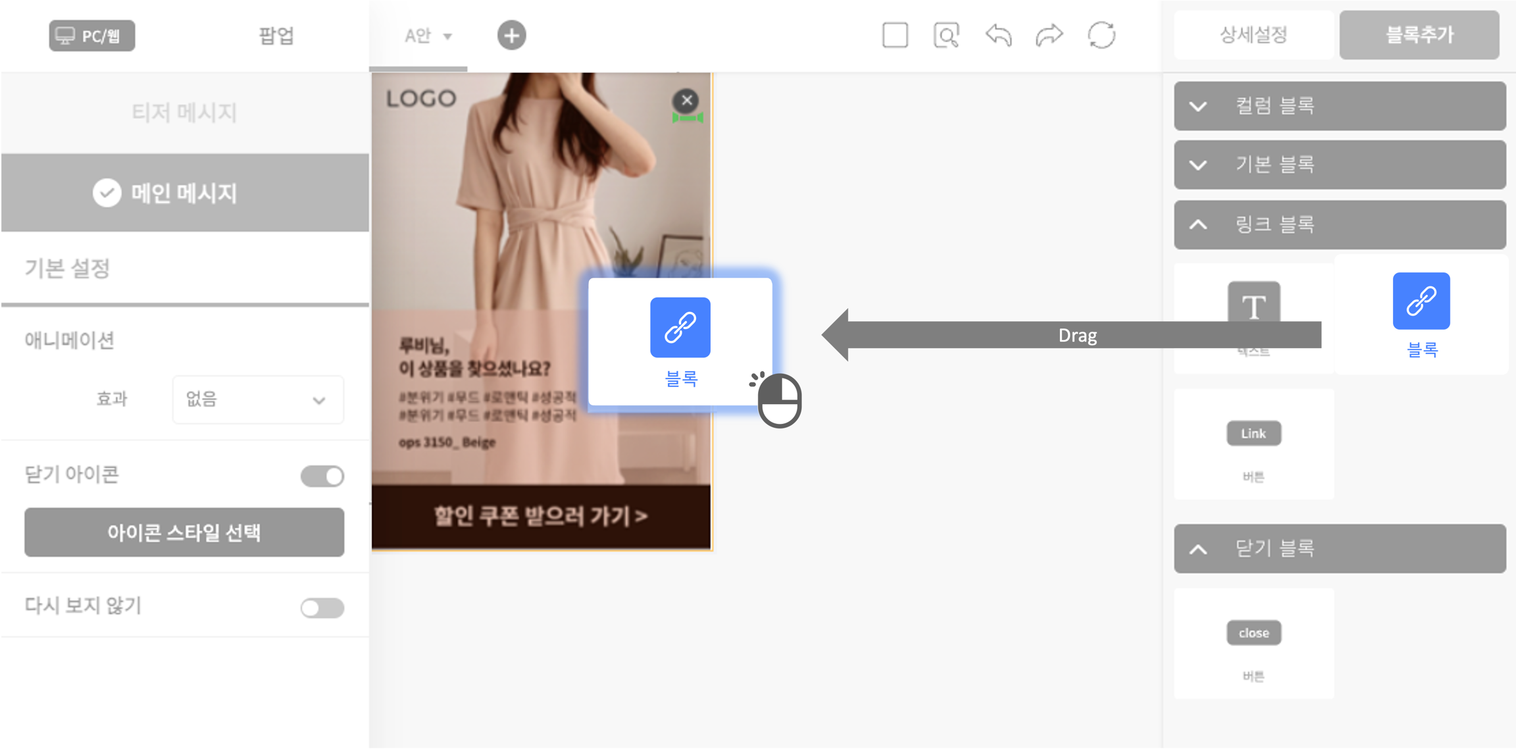Click the 아이콘 스타일 선택 button
This screenshot has height=749, width=1516.
point(184,532)
